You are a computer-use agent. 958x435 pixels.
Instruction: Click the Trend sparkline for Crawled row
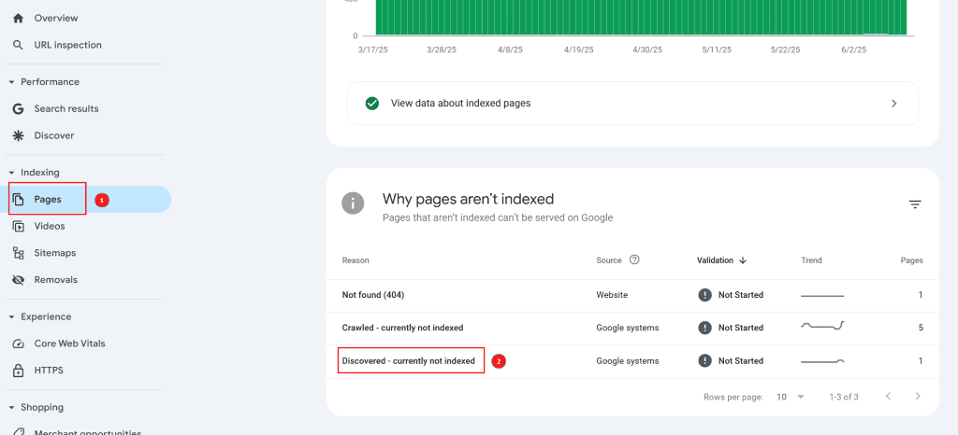[822, 326]
